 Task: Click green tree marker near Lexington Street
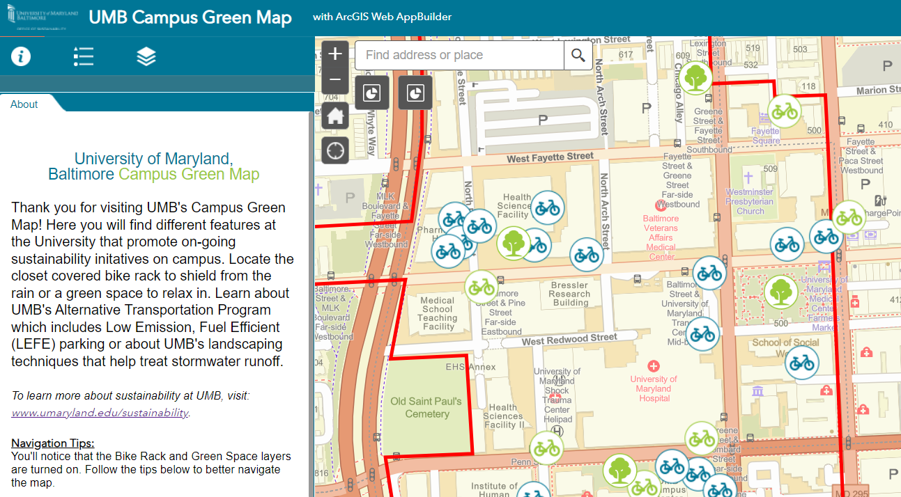pos(696,77)
